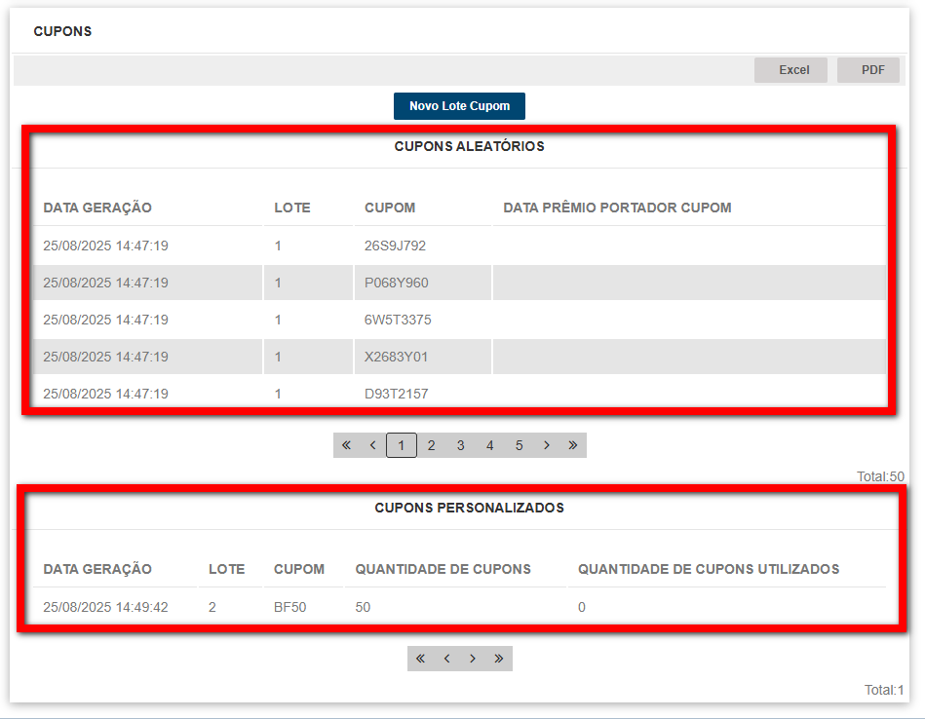The height and width of the screenshot is (719, 925).
Task: Jump to last page of random coupons
Action: [x=573, y=445]
